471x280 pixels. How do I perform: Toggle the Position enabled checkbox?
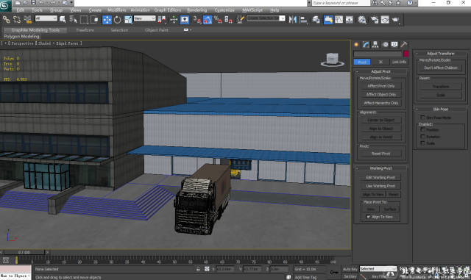click(x=422, y=129)
